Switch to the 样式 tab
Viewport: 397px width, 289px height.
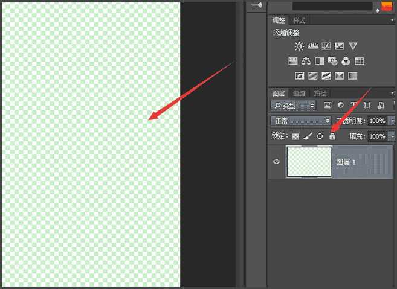299,21
